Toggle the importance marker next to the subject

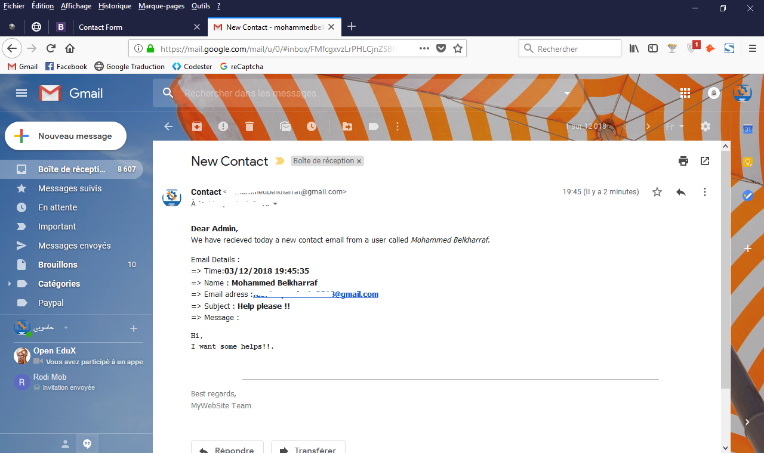279,161
